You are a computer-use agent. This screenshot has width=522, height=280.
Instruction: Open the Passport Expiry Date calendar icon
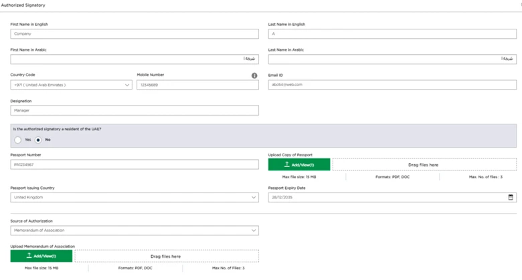click(511, 197)
